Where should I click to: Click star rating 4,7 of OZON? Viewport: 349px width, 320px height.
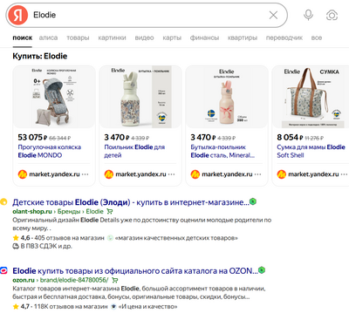point(21,307)
